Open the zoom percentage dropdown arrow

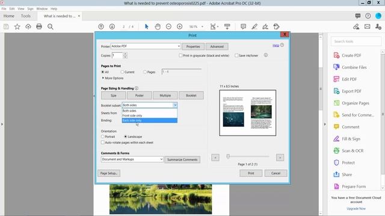[x=202, y=26]
